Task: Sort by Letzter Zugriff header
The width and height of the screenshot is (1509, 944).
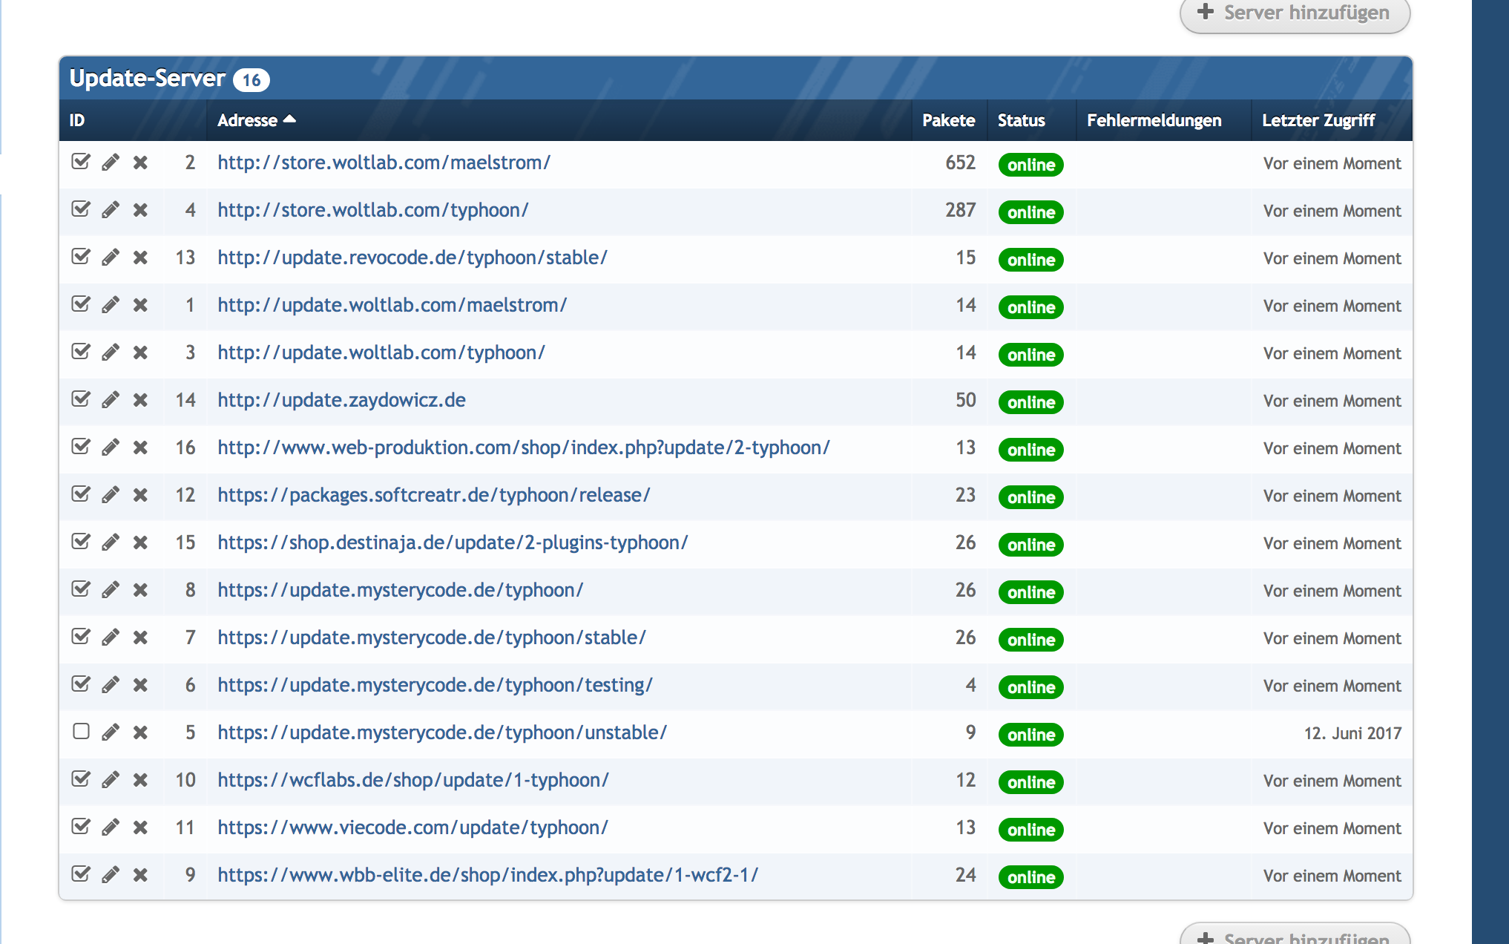Action: pyautogui.click(x=1318, y=120)
